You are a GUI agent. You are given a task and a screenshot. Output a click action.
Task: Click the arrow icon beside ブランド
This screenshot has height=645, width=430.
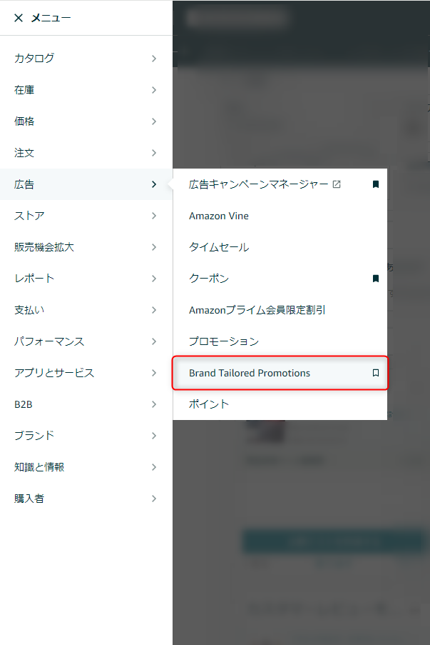coord(154,436)
